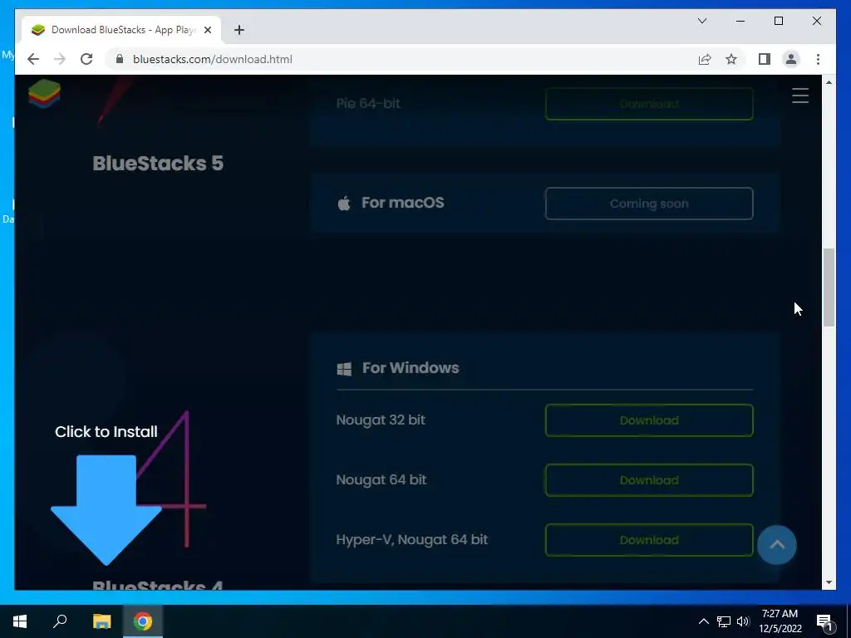Click the Apple icon beside For macOS
This screenshot has width=851, height=638.
344,204
